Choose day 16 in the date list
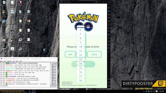Image resolution: width=166 pixels, height=93 pixels. point(81,72)
